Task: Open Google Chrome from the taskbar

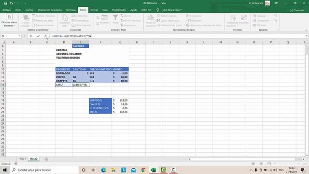Action: click(143, 170)
